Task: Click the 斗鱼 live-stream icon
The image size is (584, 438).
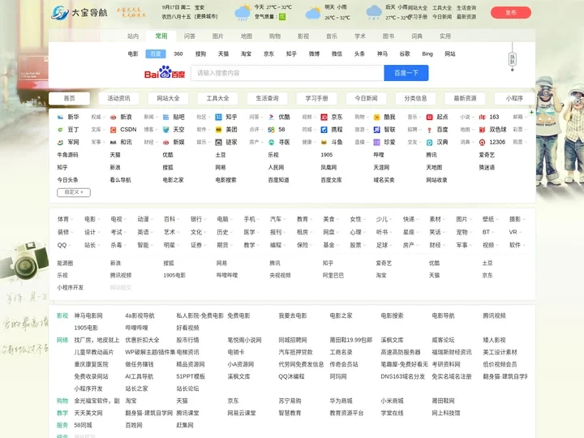Action: click(x=324, y=142)
